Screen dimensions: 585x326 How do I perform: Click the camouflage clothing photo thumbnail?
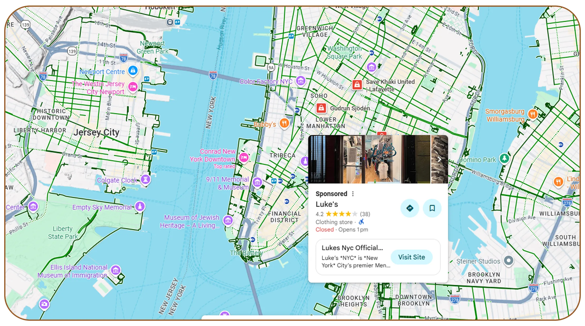439,159
